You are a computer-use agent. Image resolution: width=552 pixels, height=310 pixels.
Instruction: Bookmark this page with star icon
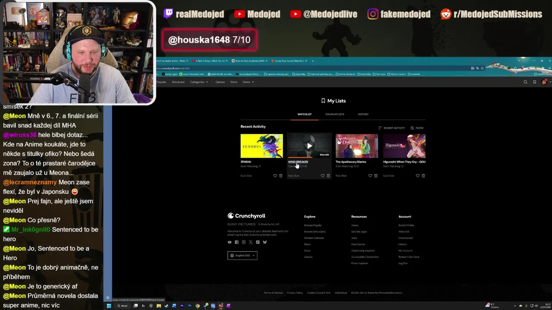(x=482, y=68)
